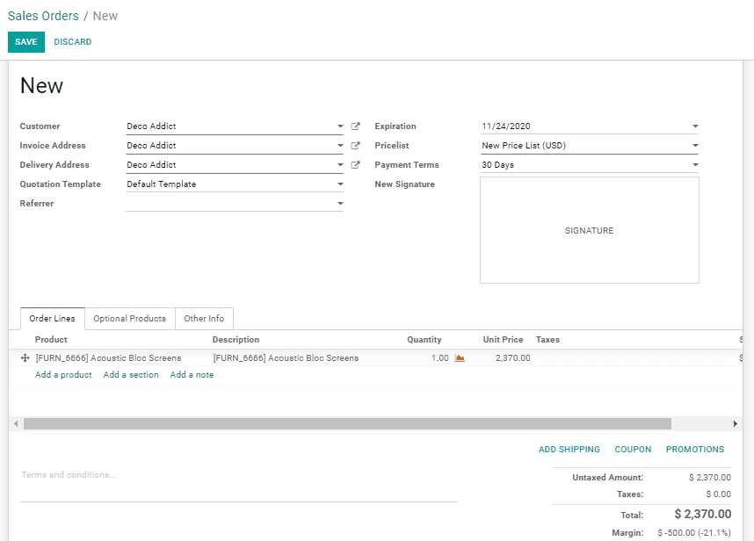
Task: Save the new sales order
Action: coord(26,42)
